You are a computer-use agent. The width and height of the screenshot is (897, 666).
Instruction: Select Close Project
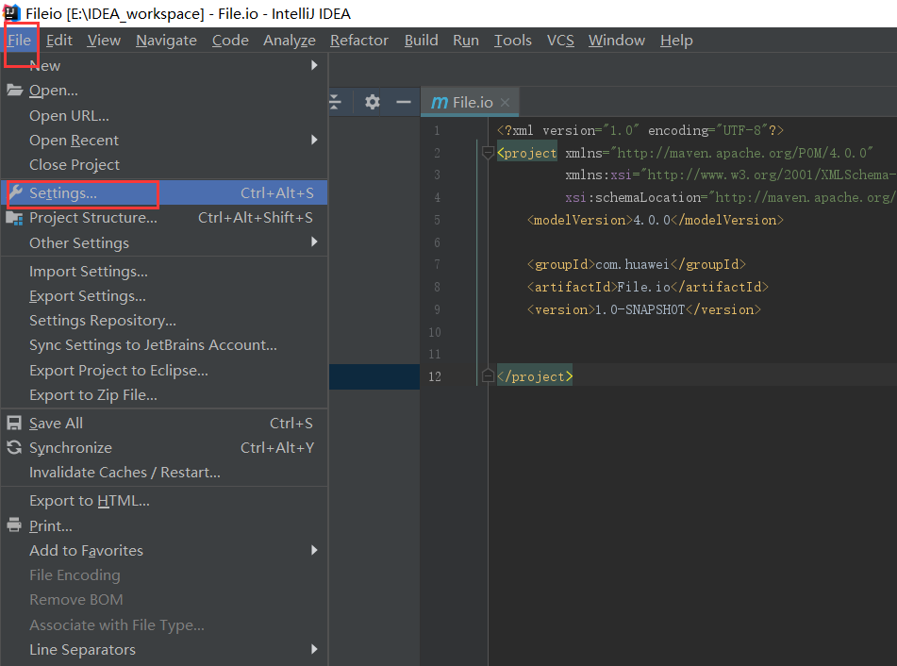pos(164,165)
